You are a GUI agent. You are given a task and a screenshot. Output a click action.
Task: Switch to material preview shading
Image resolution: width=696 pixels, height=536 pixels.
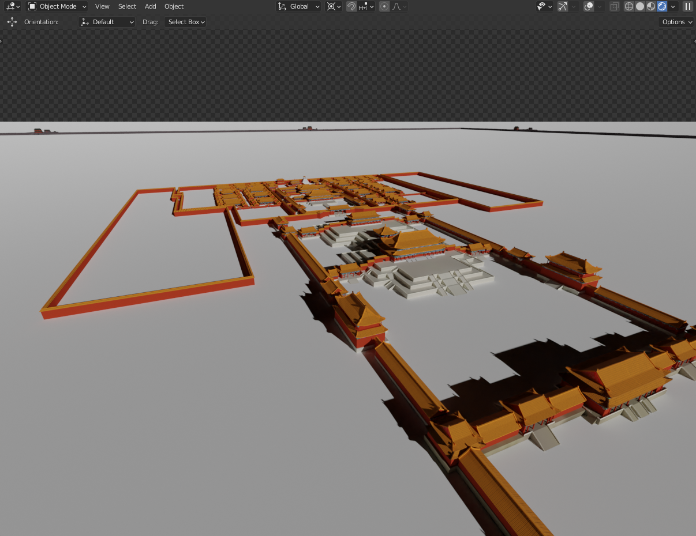(651, 6)
